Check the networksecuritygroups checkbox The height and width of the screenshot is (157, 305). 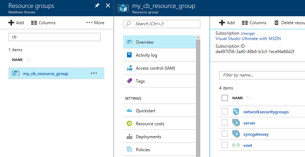(225, 112)
